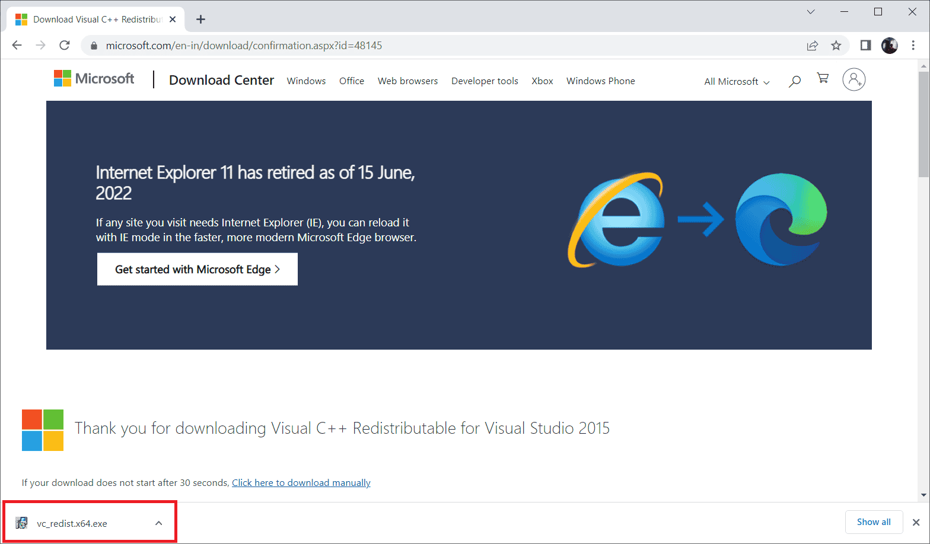
Task: Bookmark this page with the star icon
Action: pos(836,46)
